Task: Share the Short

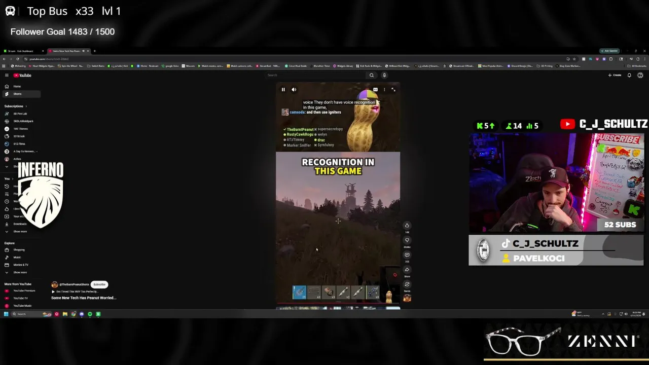Action: point(407,270)
